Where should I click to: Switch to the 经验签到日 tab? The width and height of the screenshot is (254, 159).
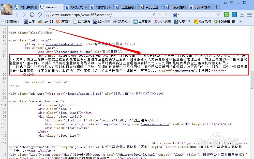[126, 7]
